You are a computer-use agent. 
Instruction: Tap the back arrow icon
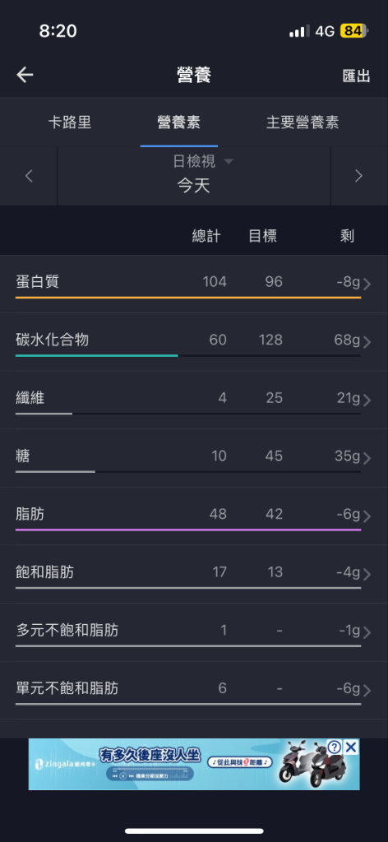click(25, 75)
